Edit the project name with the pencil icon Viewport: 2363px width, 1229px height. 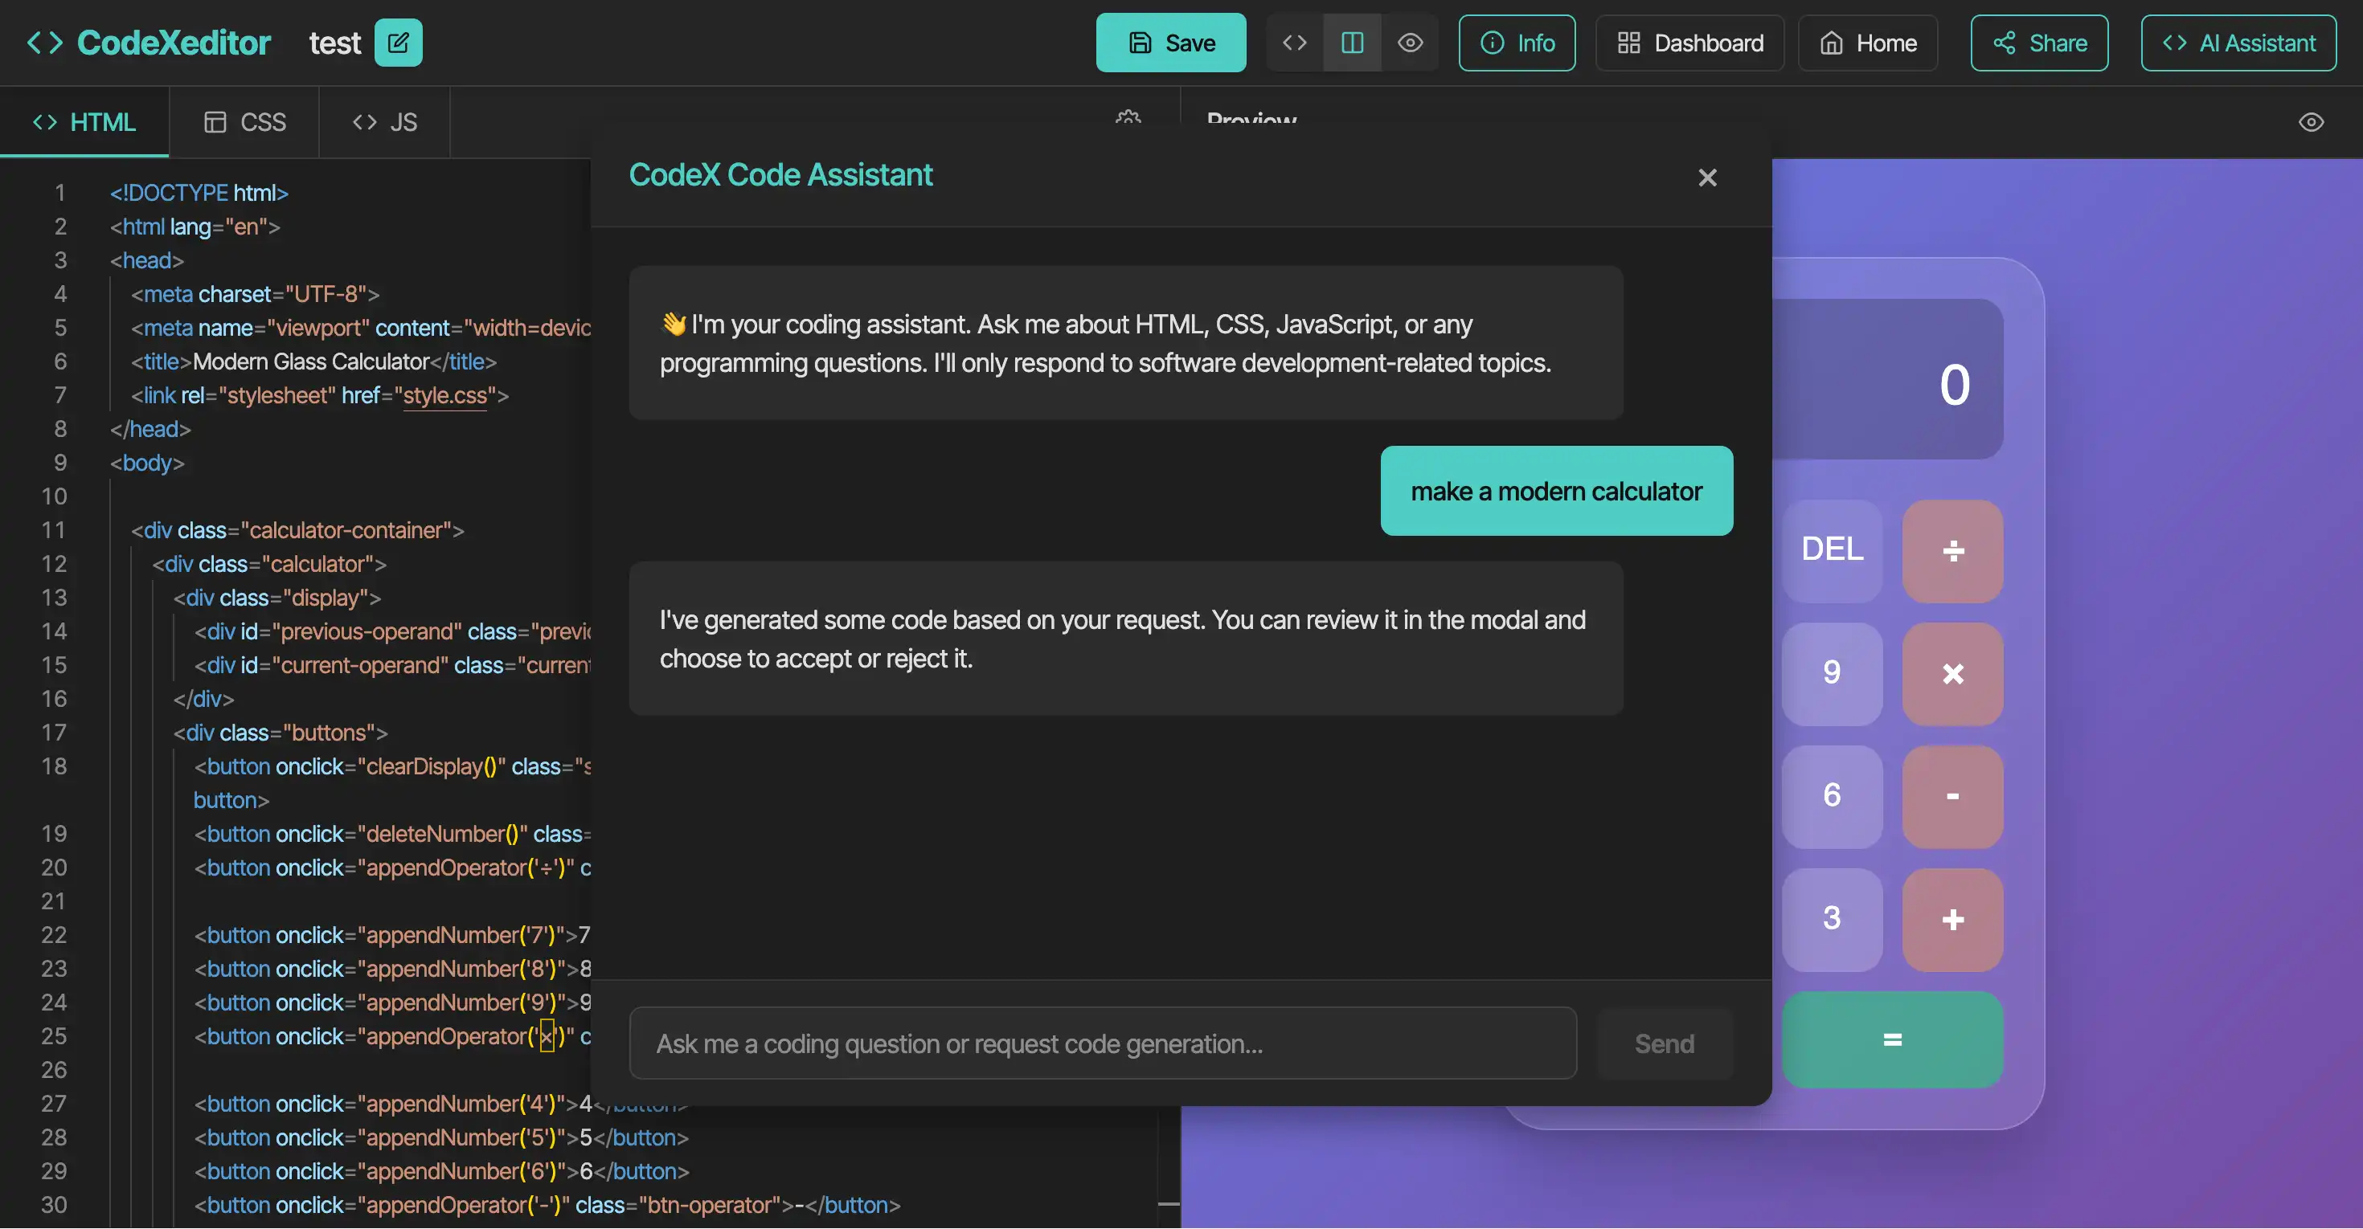(x=398, y=43)
